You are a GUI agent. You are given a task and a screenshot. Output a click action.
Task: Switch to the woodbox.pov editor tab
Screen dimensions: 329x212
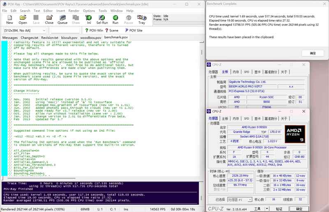[90, 37]
